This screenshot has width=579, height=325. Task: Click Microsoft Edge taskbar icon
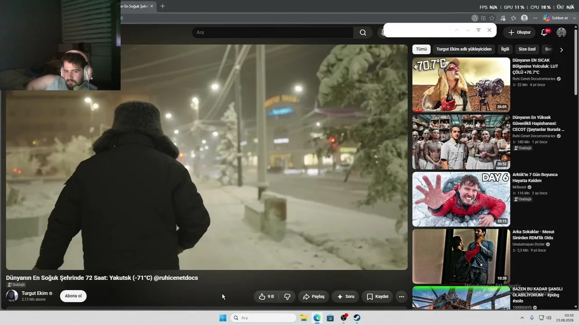coord(317,318)
